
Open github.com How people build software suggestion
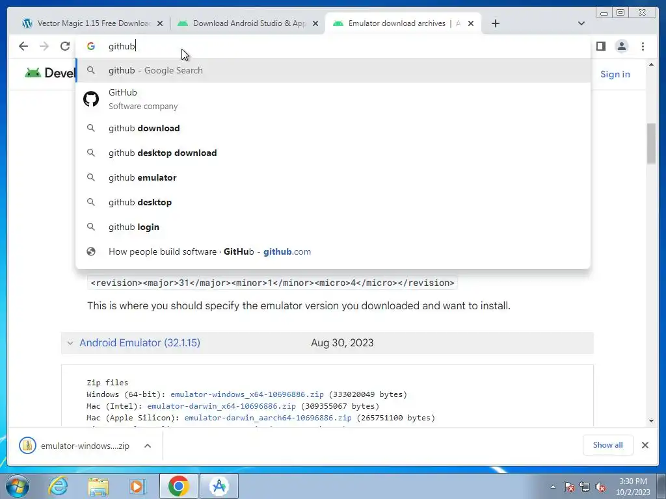pos(333,251)
